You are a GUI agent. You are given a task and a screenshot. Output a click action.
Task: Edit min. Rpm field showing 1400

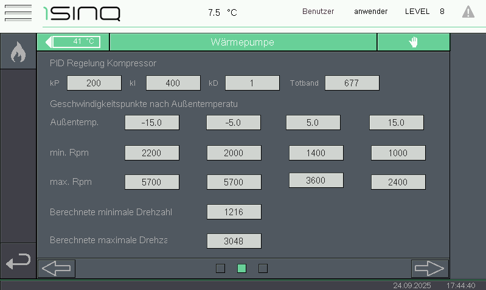point(316,153)
